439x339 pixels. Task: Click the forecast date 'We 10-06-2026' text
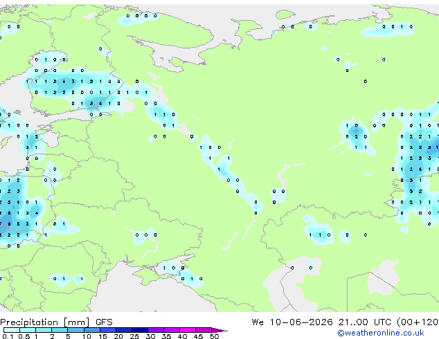[292, 322]
